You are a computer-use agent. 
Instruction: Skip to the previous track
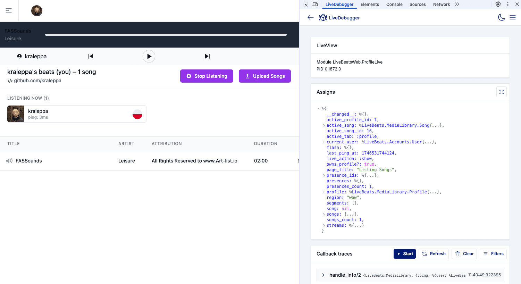(x=91, y=56)
